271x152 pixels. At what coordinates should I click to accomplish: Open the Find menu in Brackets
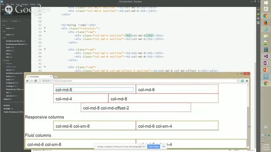12,4
